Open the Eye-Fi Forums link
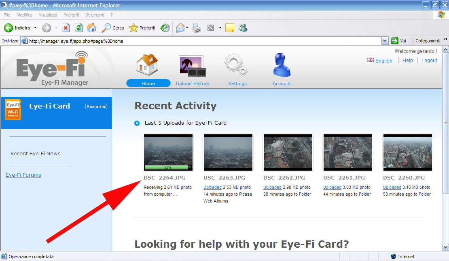 click(x=23, y=175)
